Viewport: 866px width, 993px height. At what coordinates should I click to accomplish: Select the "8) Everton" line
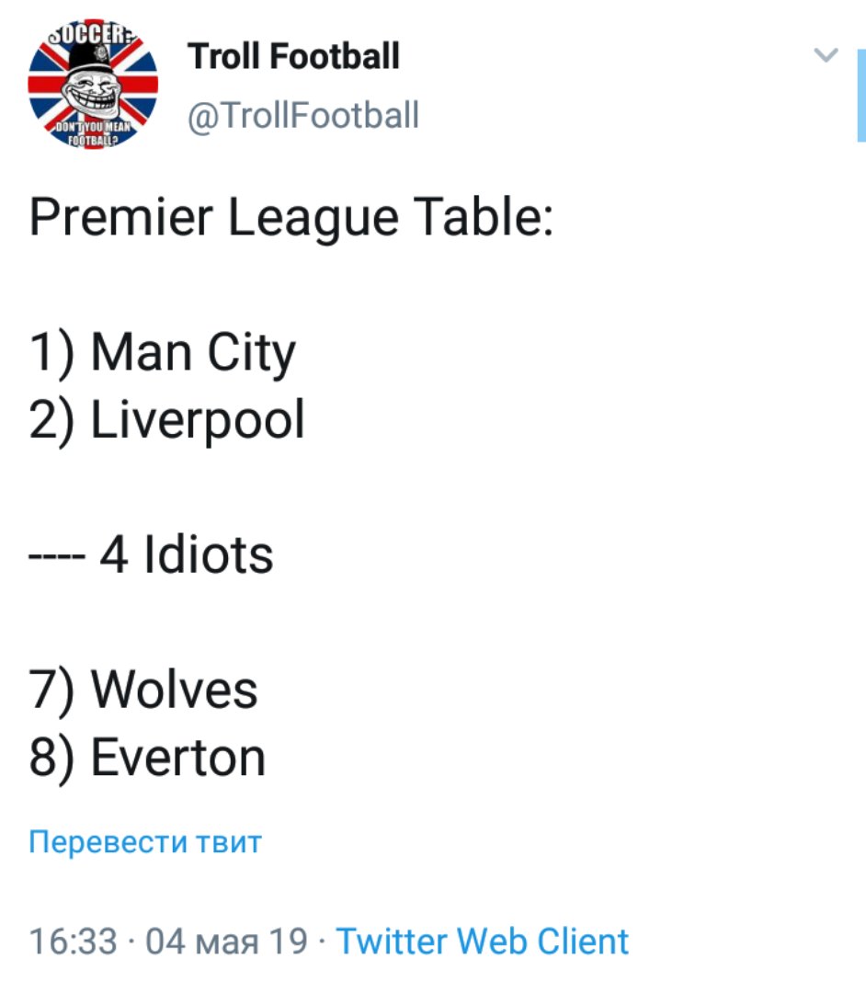(147, 758)
